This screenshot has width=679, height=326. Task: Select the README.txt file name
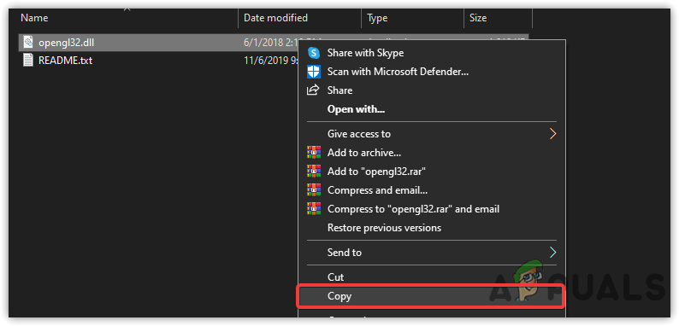[x=65, y=60]
